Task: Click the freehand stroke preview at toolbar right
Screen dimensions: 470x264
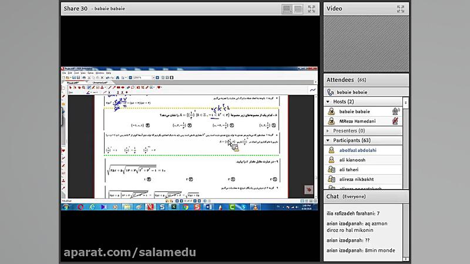Action: click(x=313, y=90)
